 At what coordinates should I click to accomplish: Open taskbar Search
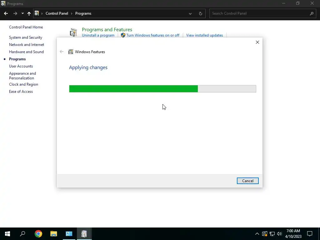pyautogui.click(x=22, y=234)
